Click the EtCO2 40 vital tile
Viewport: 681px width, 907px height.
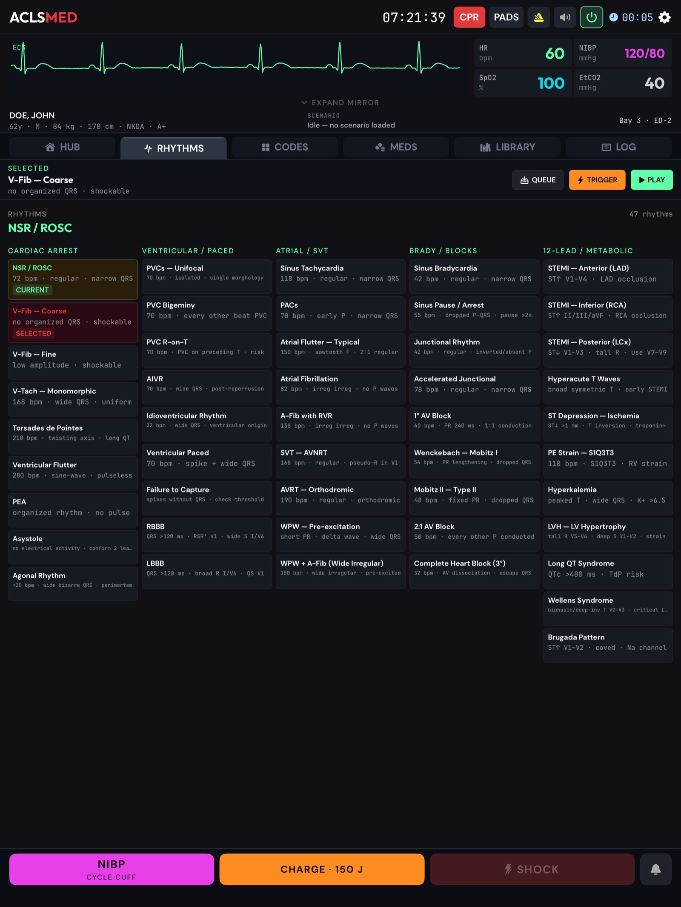tap(622, 83)
